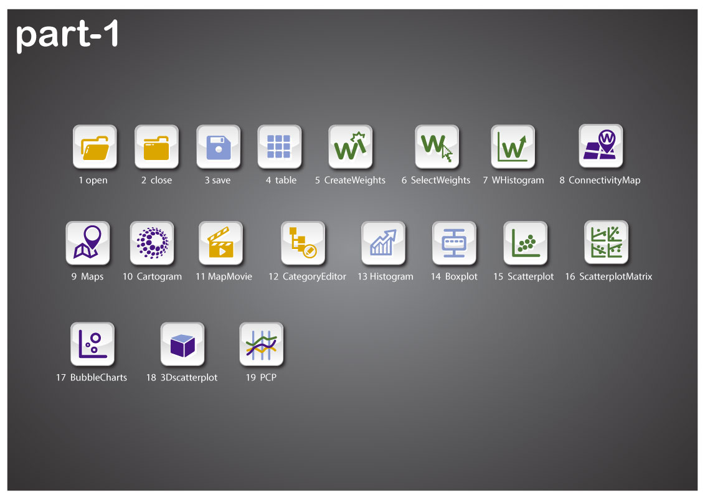Click the '16 ScatterplotMatrix' label
Screen dimensions: 705x498
608,276
